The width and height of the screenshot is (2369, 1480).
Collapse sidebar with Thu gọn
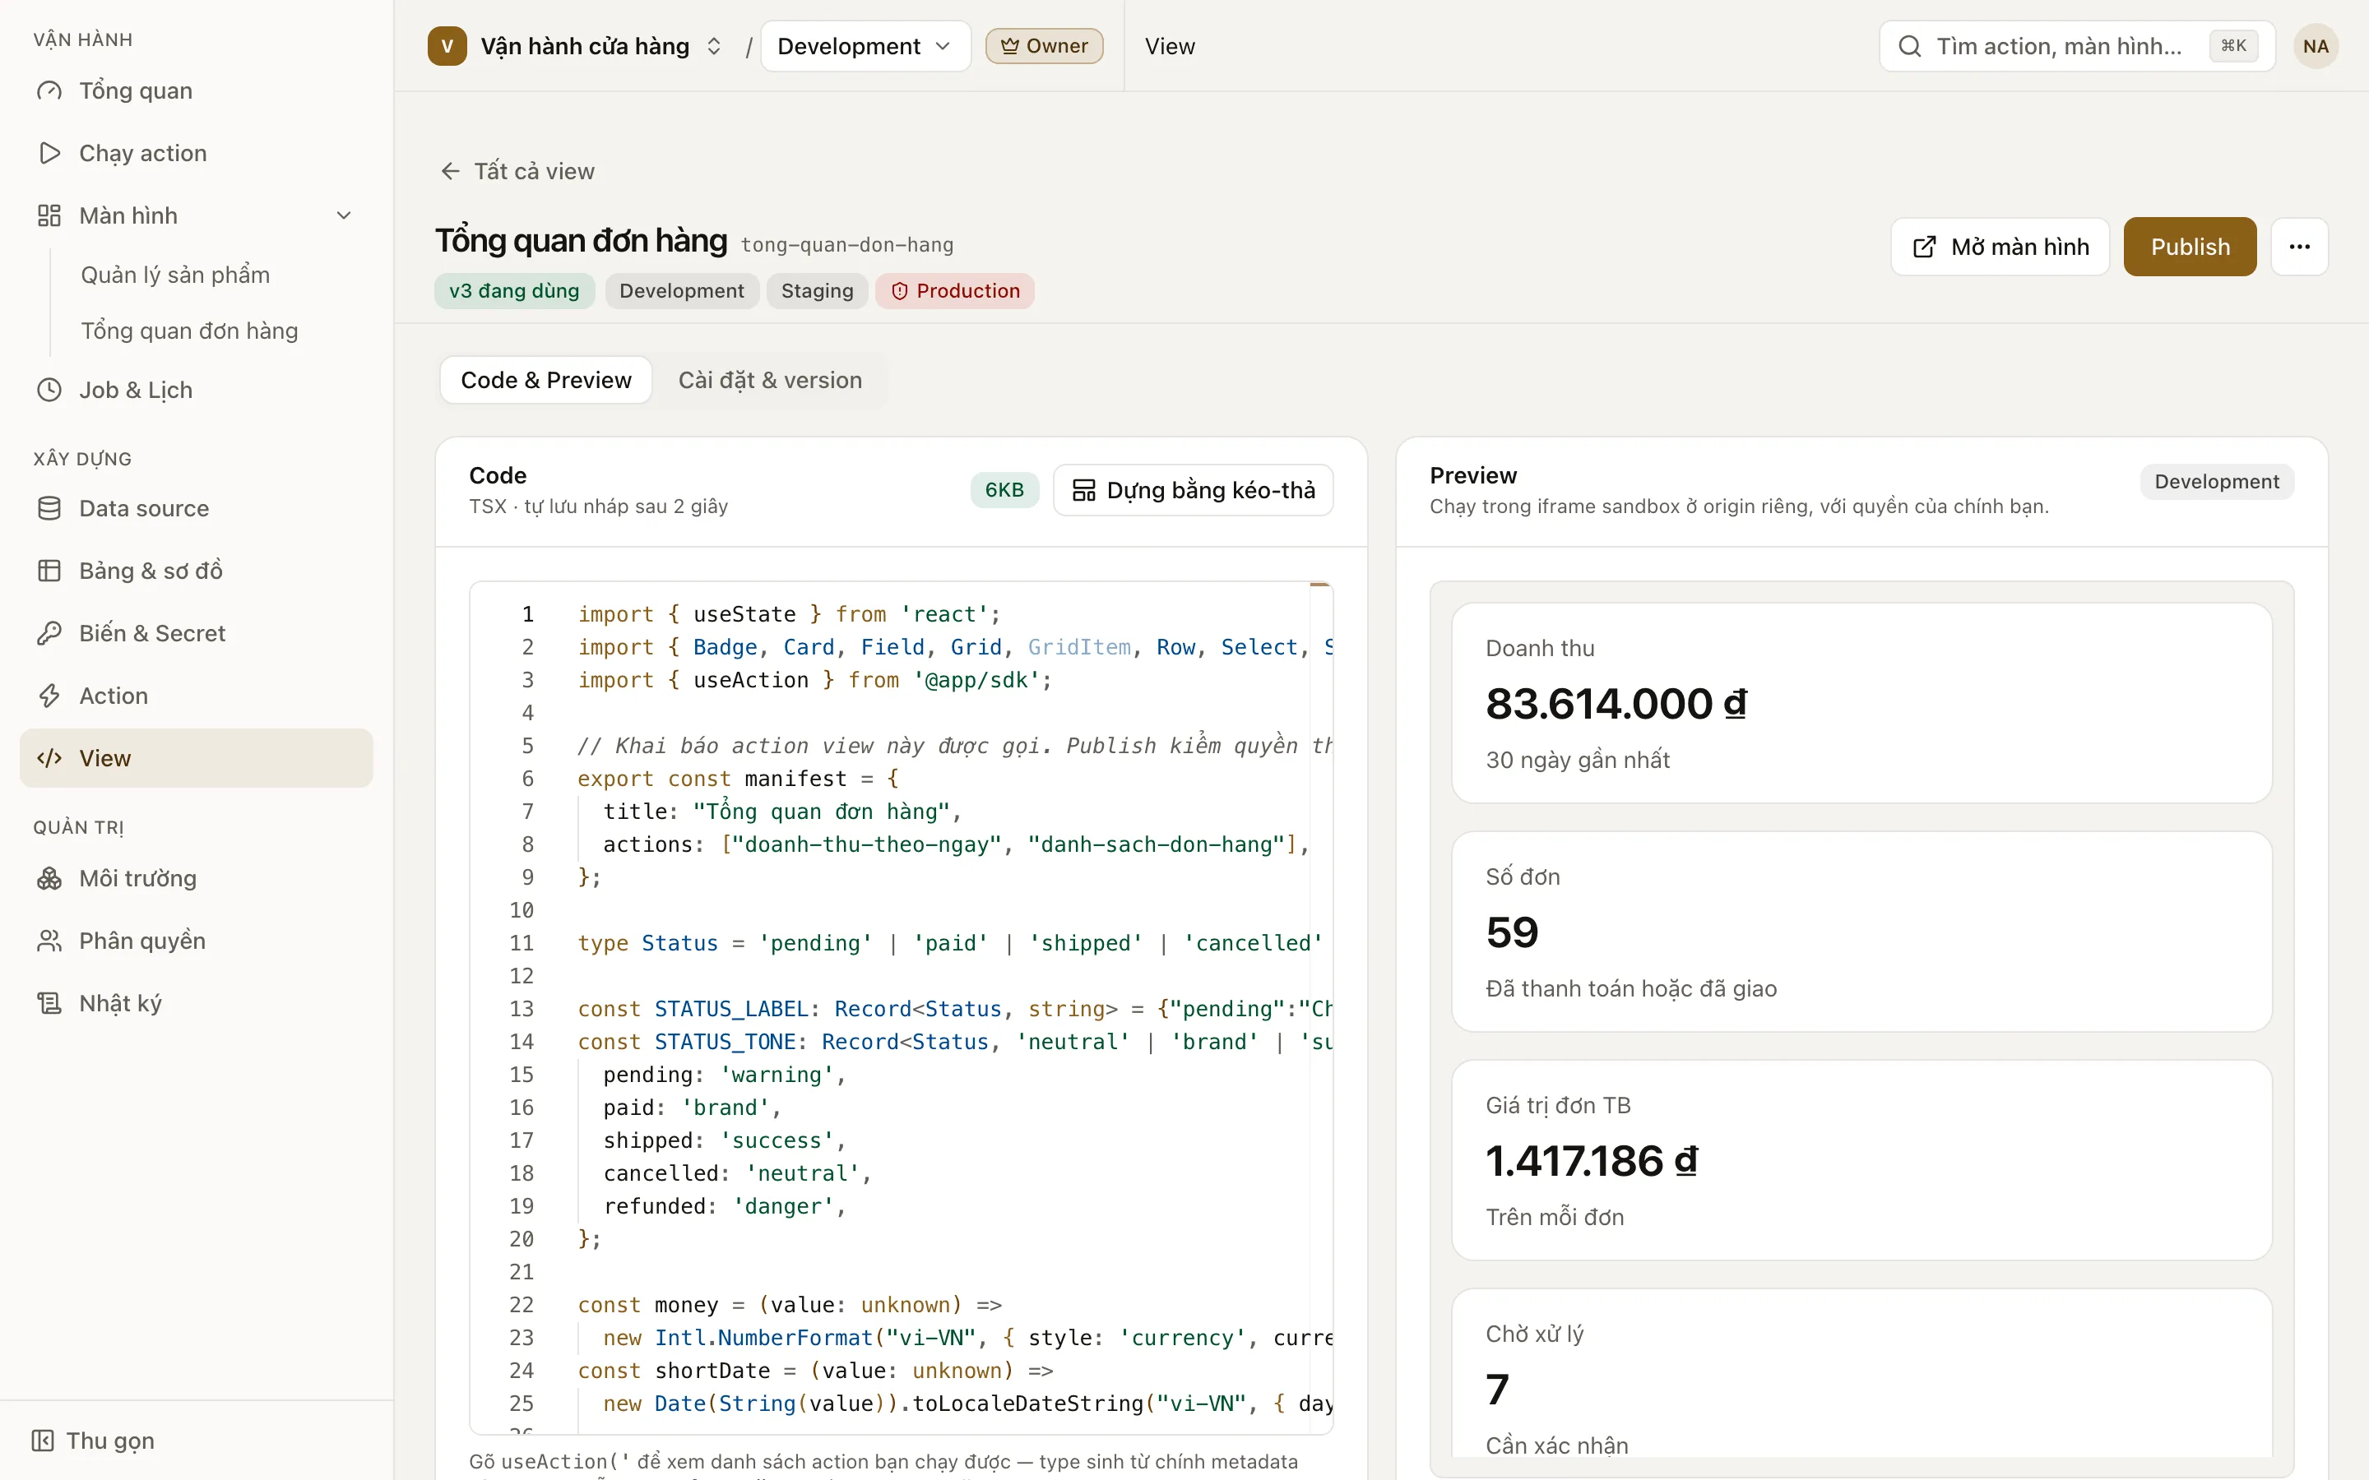pos(93,1441)
